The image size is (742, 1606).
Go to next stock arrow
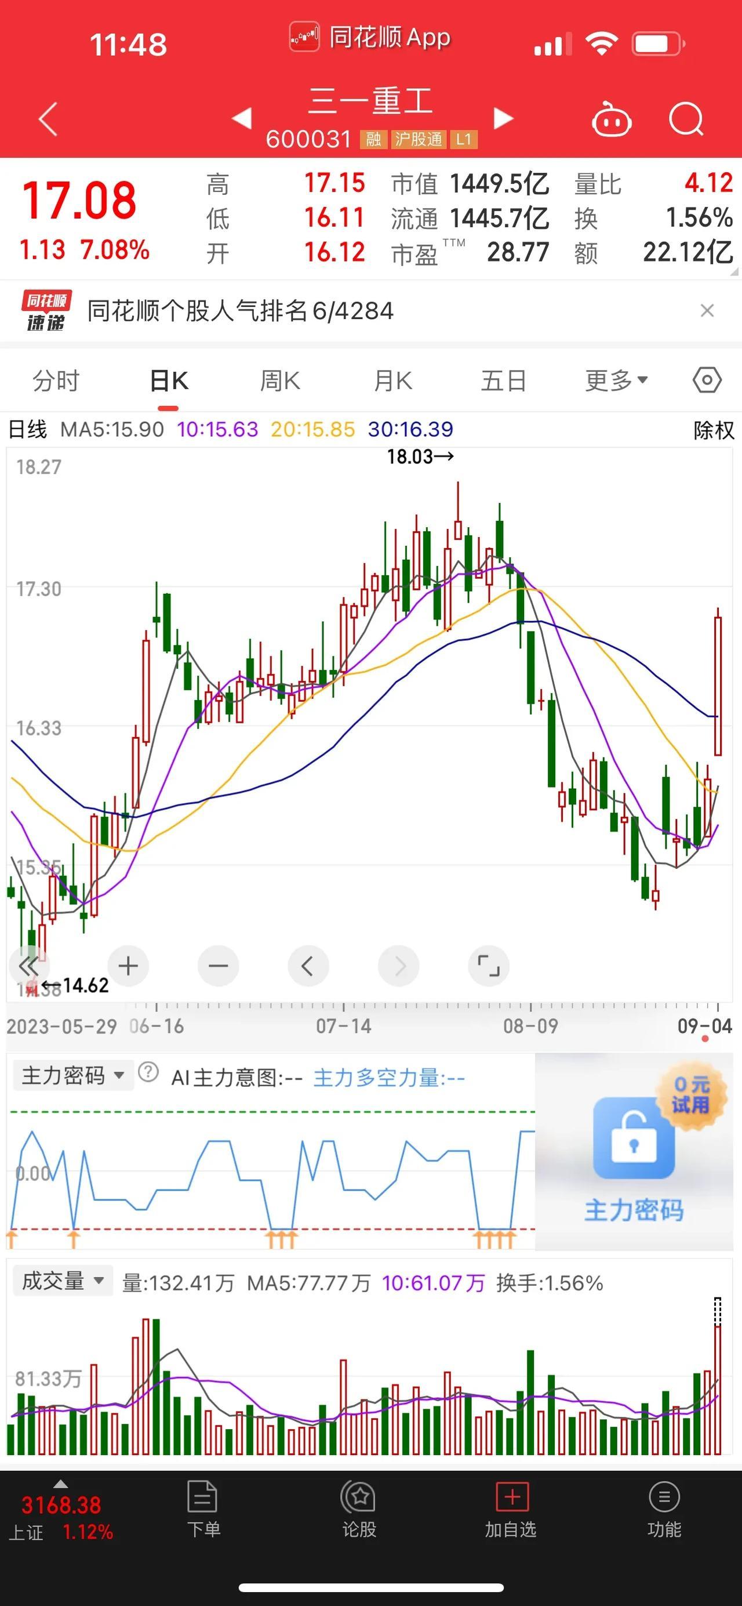click(x=503, y=118)
